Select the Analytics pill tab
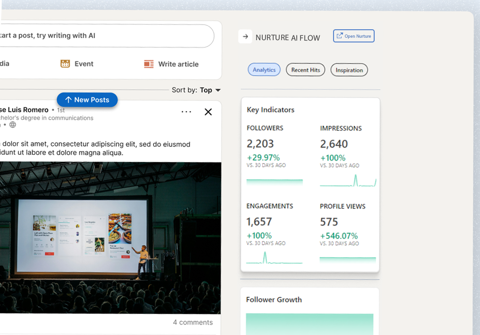Viewport: 480px width, 335px height. (x=264, y=70)
